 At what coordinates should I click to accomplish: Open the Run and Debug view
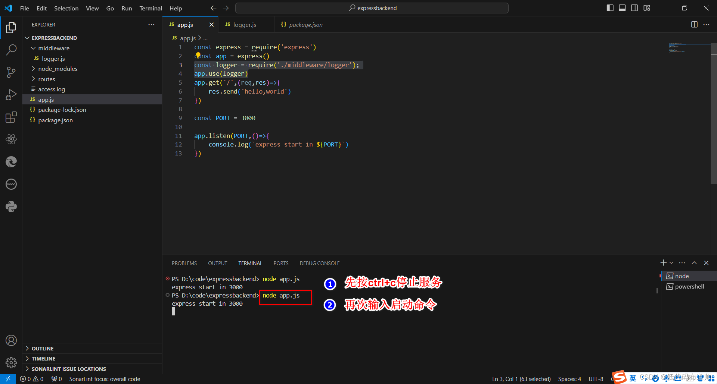(11, 95)
